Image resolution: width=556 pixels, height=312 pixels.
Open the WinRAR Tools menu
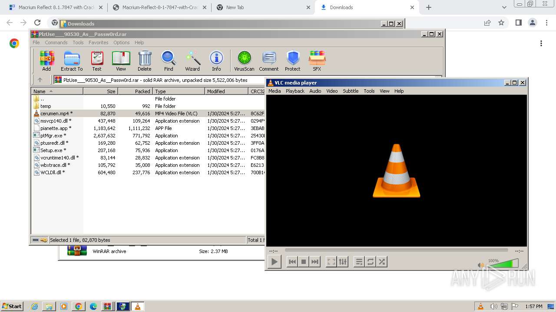coord(78,42)
